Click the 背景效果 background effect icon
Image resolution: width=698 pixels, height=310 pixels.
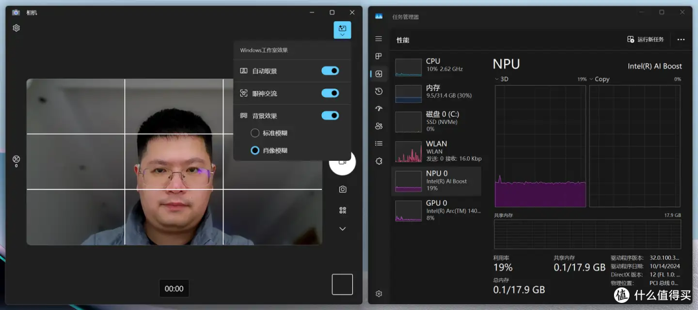click(244, 116)
